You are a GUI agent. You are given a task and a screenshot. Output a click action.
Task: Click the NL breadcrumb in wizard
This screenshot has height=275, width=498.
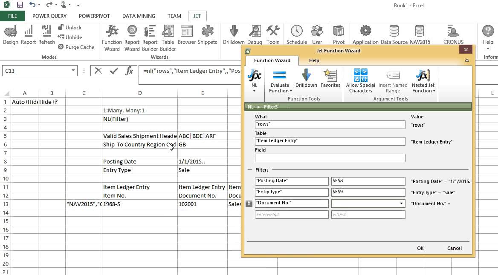point(251,107)
